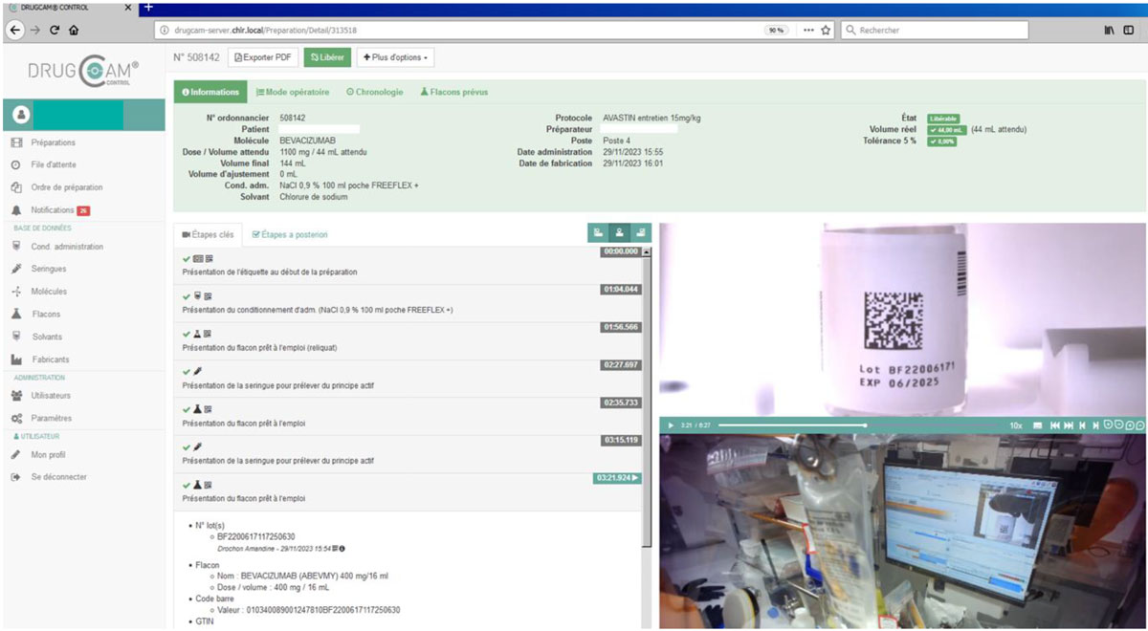1148x631 pixels.
Task: Switch to the Étapes a posteriori tab
Action: pyautogui.click(x=289, y=234)
